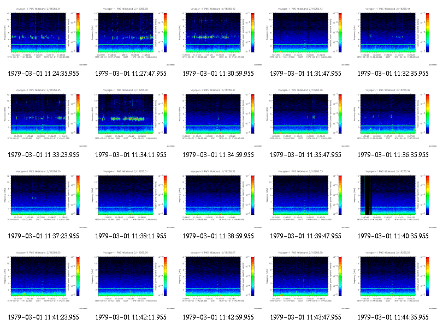The width and height of the screenshot is (437, 325).
Task: Open the spectrogram thumbnail for 11:35:47.955
Action: pos(306,117)
